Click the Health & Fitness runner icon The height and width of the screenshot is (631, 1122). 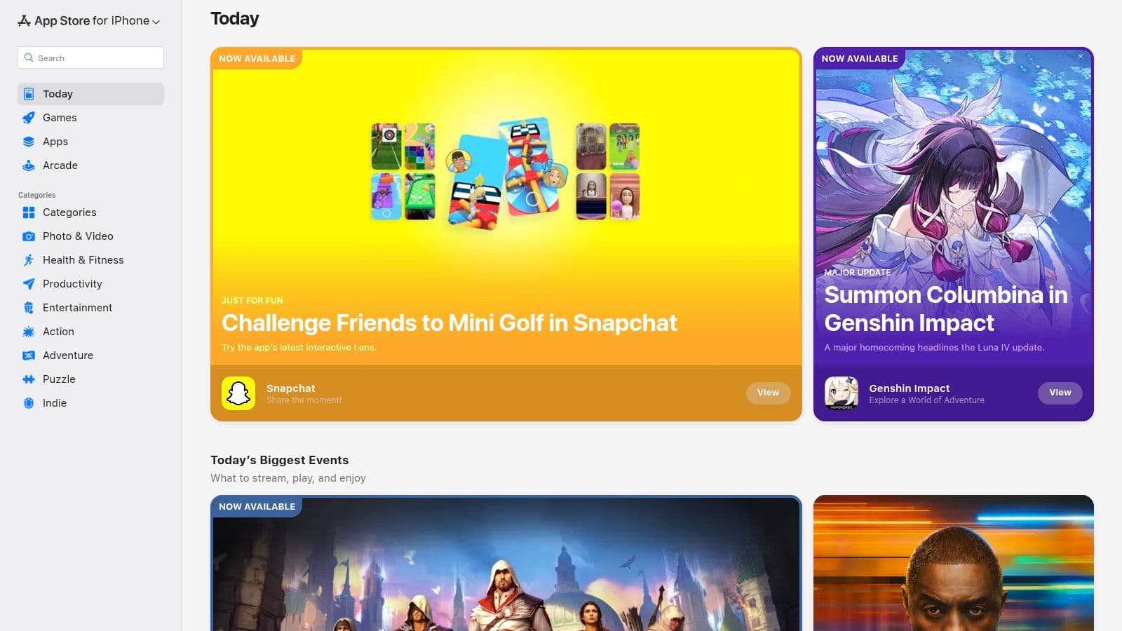click(x=29, y=260)
